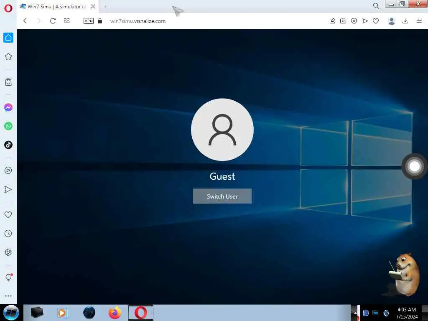Open the media player taskbar icon
The image size is (428, 321).
tap(63, 313)
